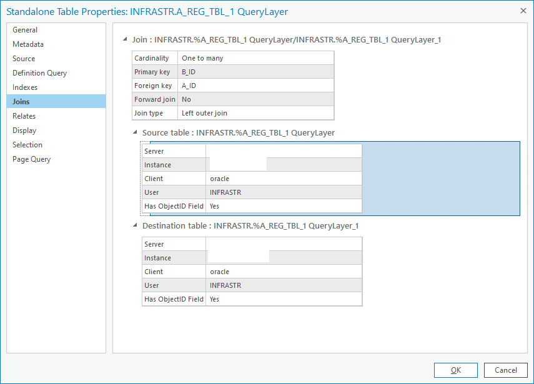Collapse the Destination table section
Screen dimensions: 534x384
pos(135,225)
